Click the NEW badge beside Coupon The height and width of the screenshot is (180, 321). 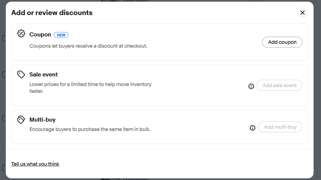point(61,35)
